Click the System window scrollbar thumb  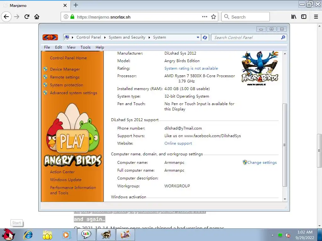(x=285, y=145)
